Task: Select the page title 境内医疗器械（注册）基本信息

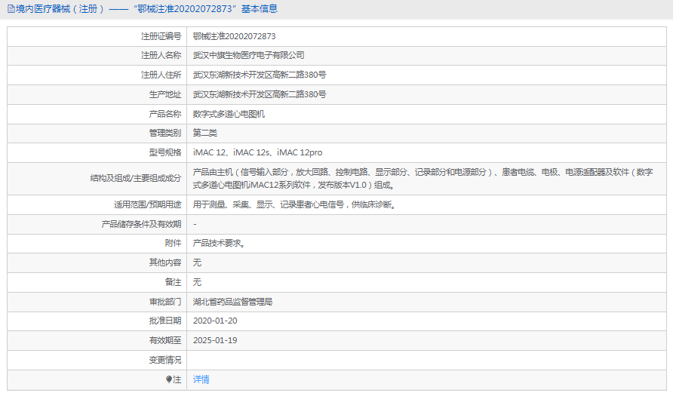Action: 147,8
